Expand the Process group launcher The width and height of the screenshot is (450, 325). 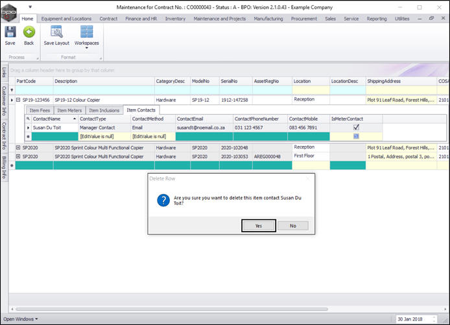click(x=38, y=58)
